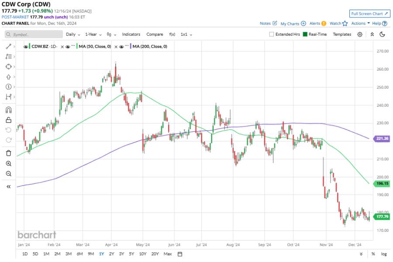Select the measurement ruler tool

point(9,97)
